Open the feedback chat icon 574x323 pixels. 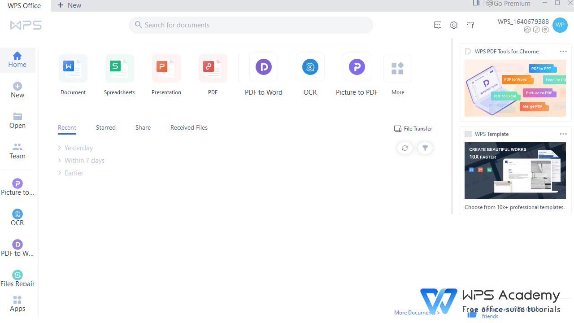[x=438, y=25]
